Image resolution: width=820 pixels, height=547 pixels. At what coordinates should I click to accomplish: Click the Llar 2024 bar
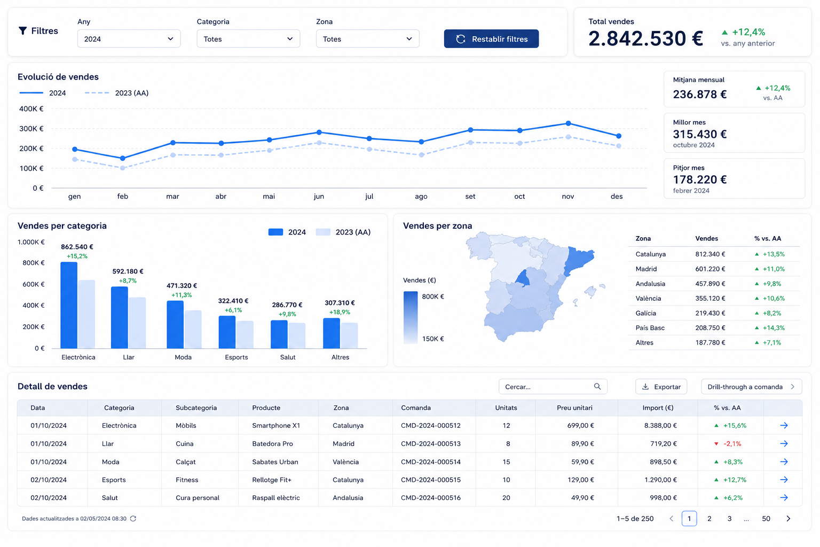click(120, 317)
